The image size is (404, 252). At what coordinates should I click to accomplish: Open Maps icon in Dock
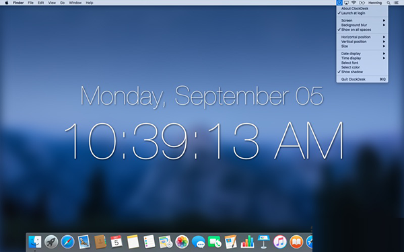166,242
